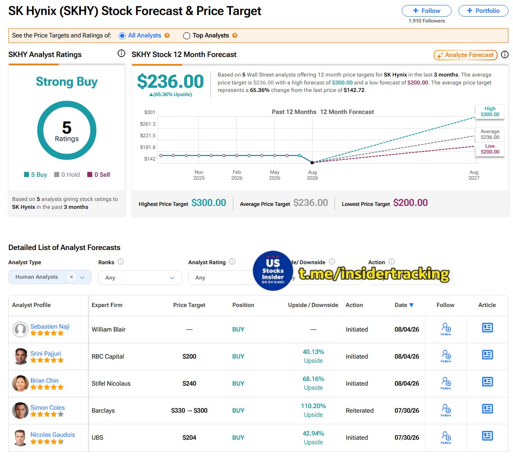Follow analyst Simon Coles via follow icon

(446, 410)
